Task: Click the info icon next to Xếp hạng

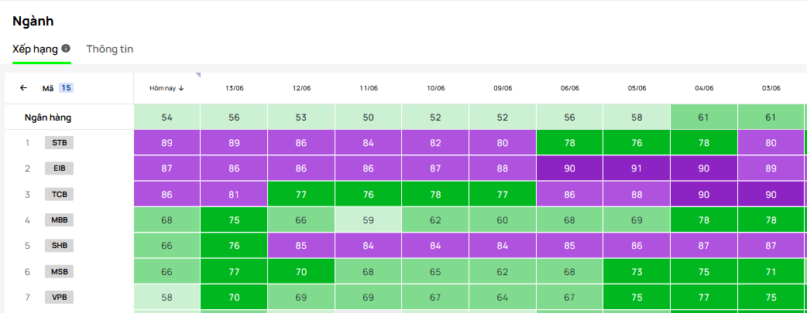Action: click(x=66, y=49)
